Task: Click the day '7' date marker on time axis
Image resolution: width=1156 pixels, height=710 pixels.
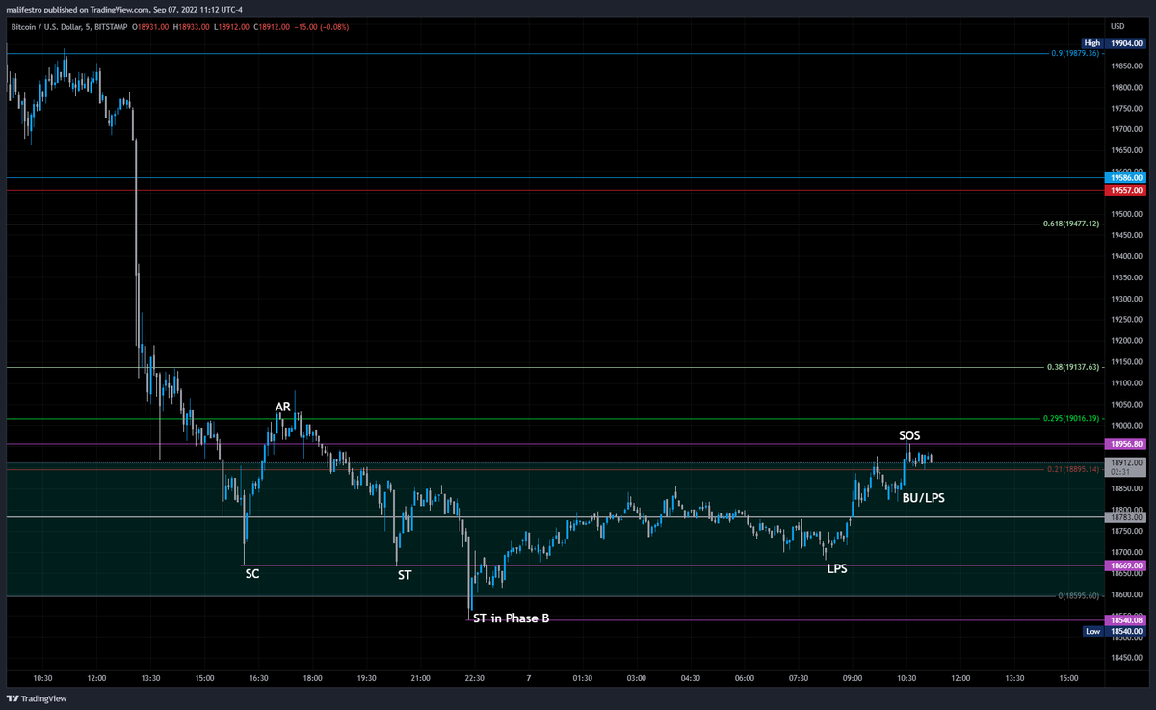Action: (x=528, y=678)
